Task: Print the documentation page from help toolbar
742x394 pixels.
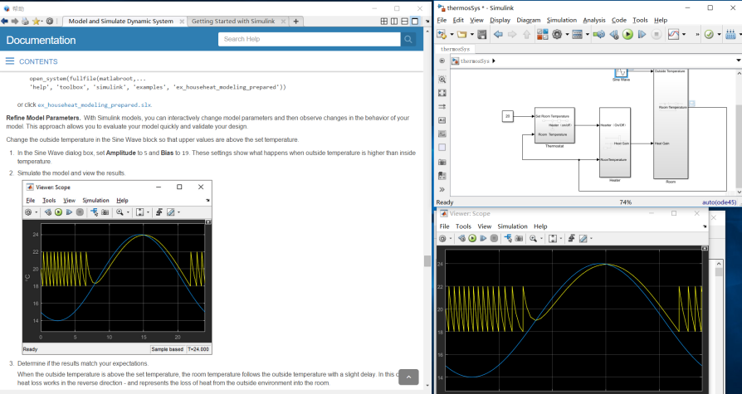Action: 26,21
